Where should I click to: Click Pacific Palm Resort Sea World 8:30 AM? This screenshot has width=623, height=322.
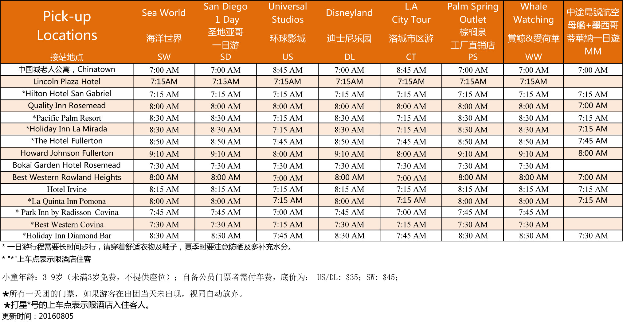click(164, 118)
